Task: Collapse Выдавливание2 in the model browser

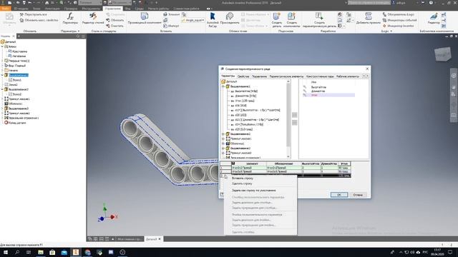Action: coord(3,89)
